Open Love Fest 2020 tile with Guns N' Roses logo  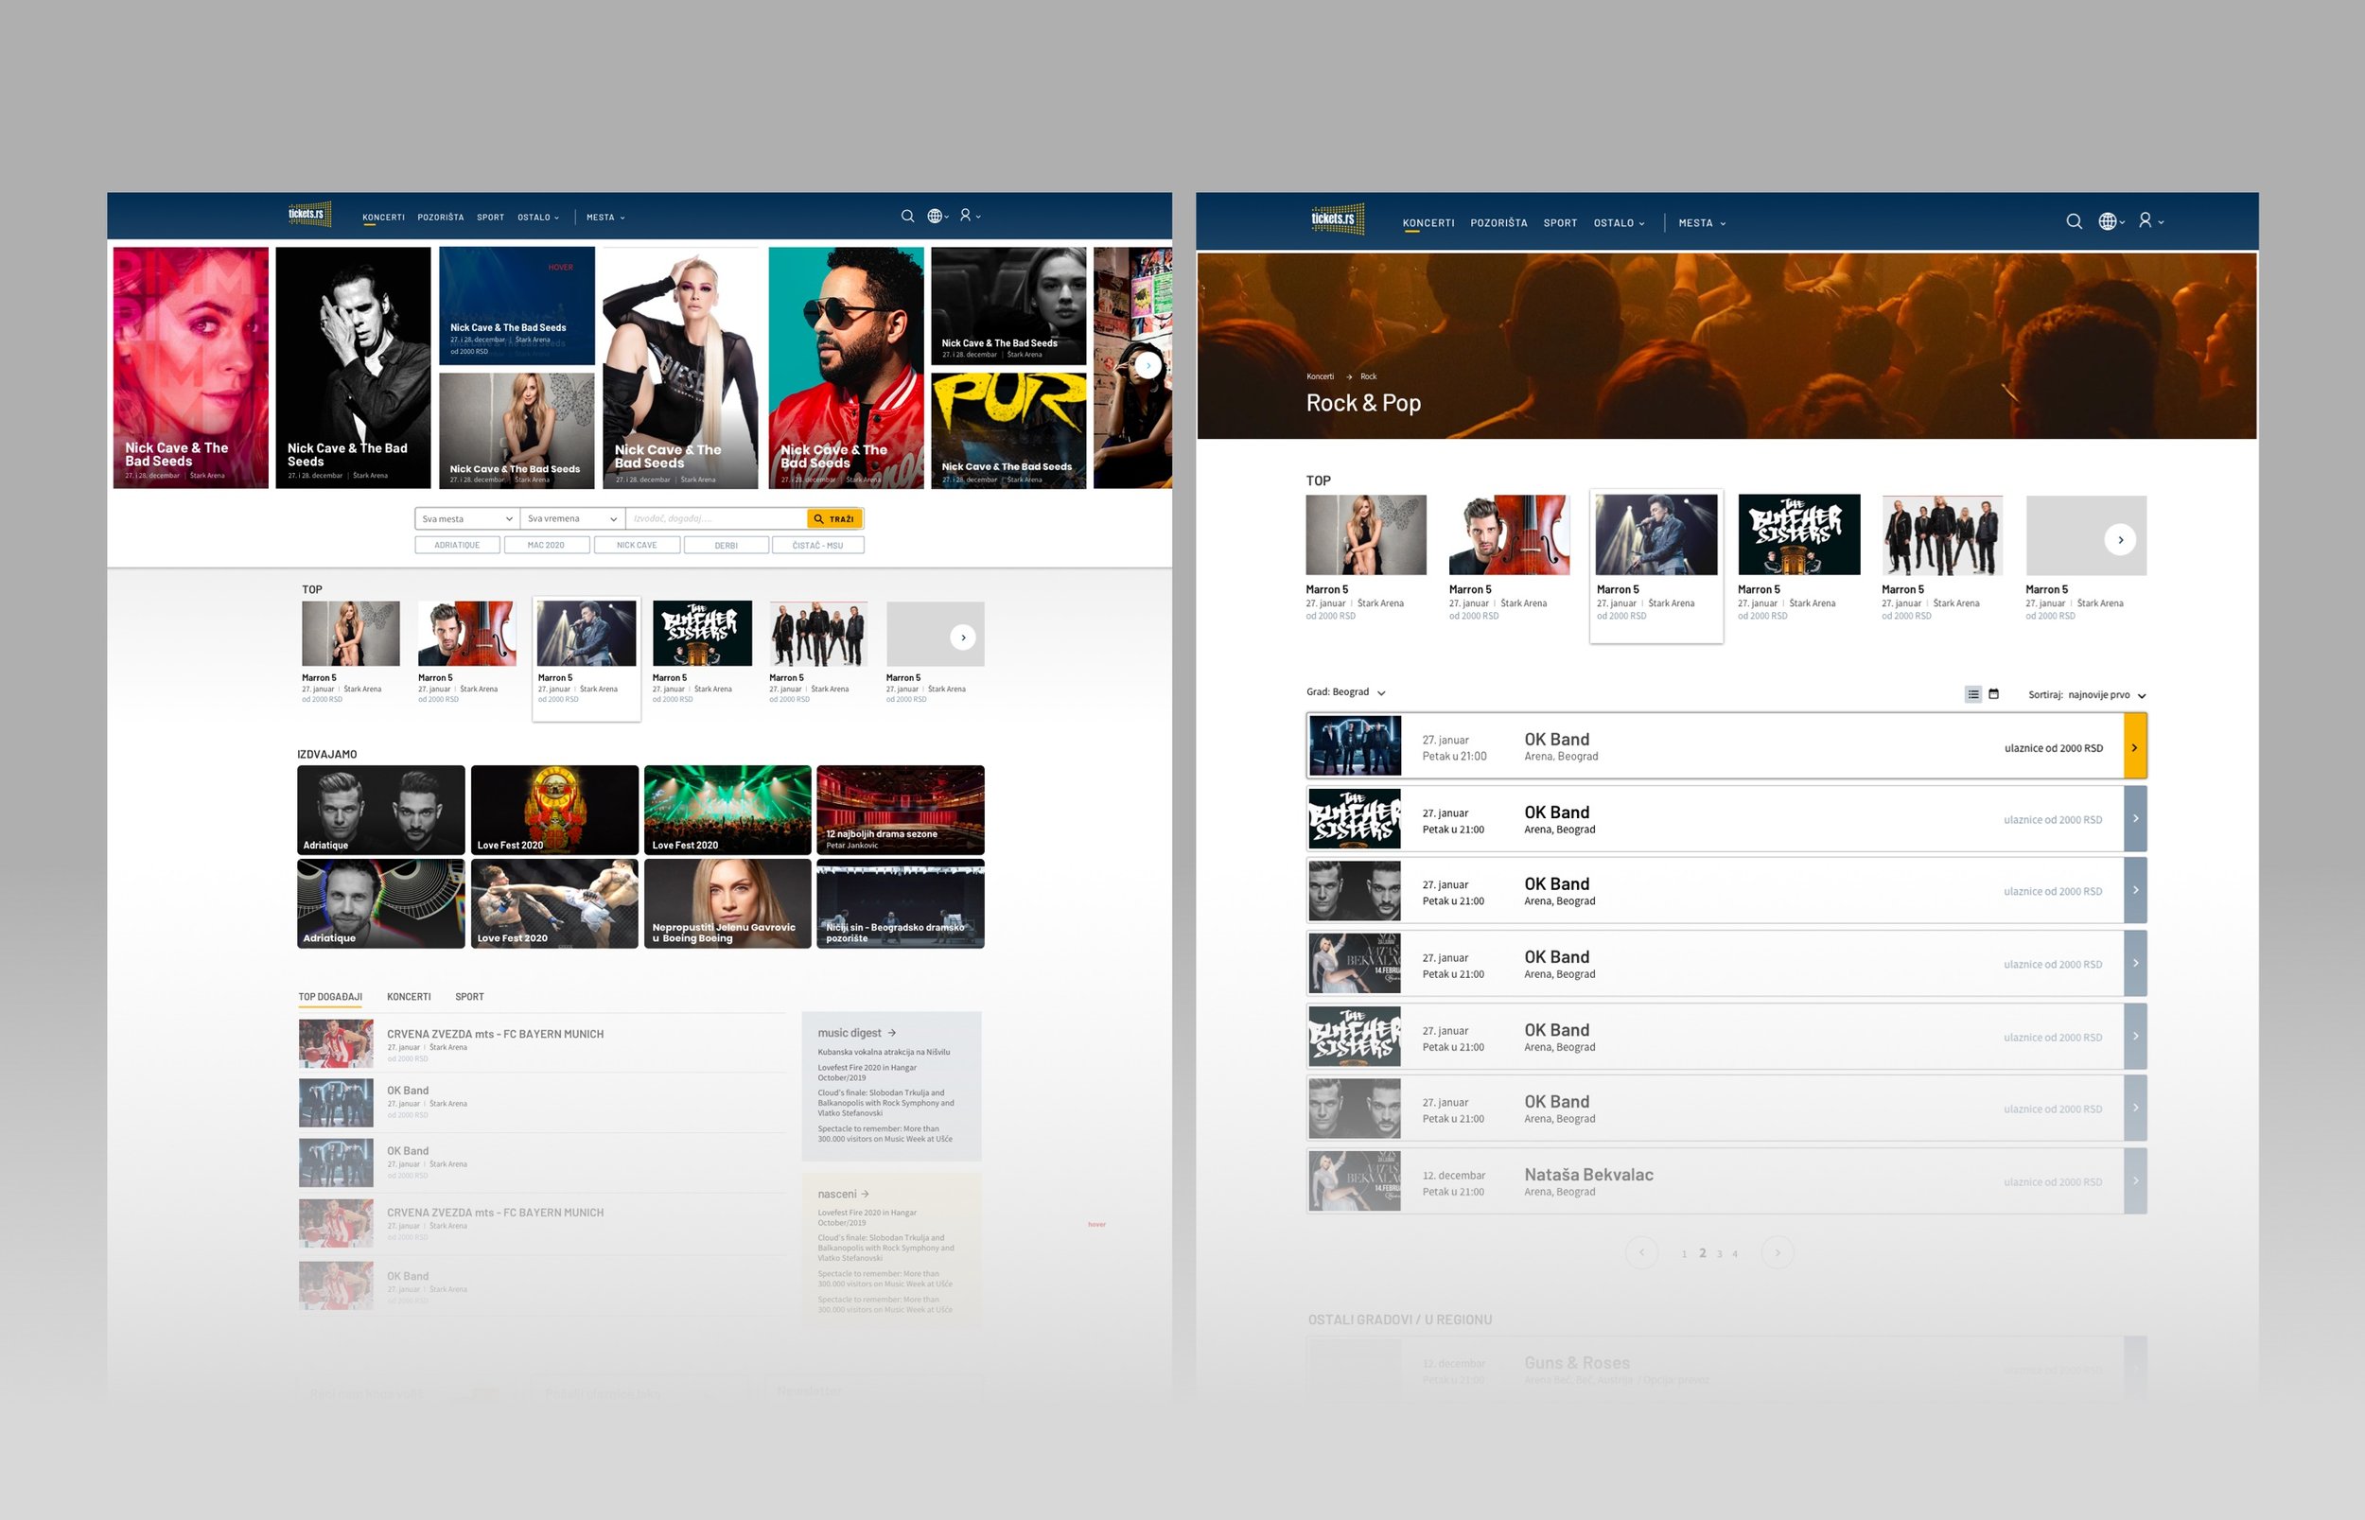click(x=554, y=810)
